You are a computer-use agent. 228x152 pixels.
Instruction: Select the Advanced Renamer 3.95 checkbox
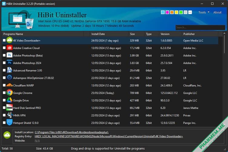4,70
